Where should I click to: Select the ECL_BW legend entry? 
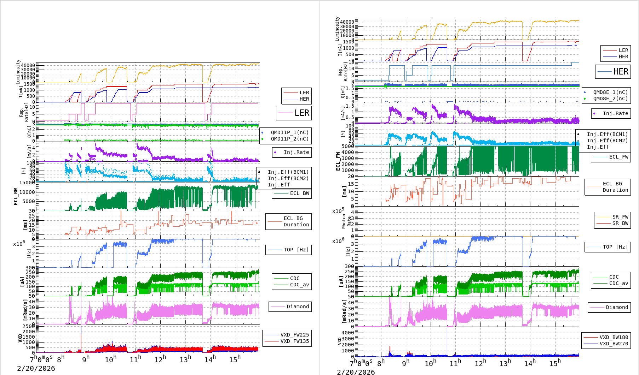(x=292, y=194)
